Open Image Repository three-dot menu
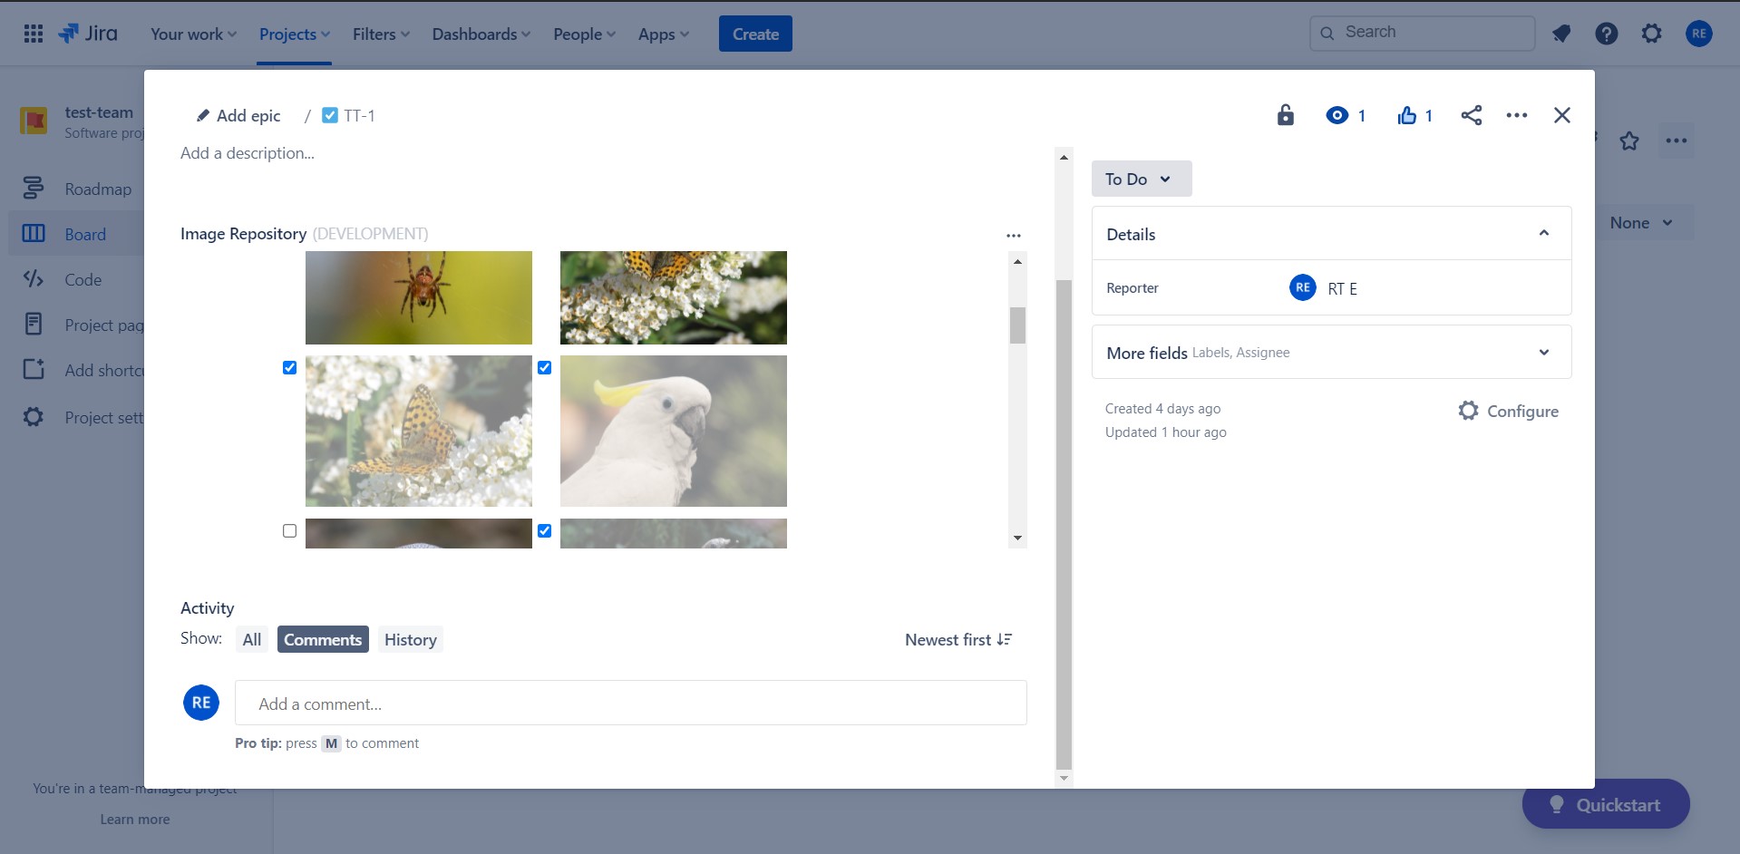This screenshot has width=1740, height=854. (1013, 235)
